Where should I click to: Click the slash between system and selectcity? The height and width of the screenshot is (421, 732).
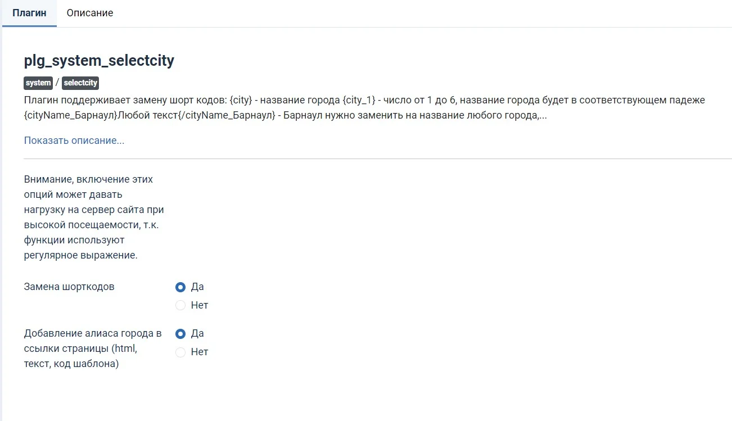click(x=57, y=83)
